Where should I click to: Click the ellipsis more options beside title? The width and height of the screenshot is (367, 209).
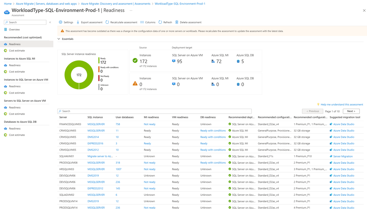tap(131, 10)
